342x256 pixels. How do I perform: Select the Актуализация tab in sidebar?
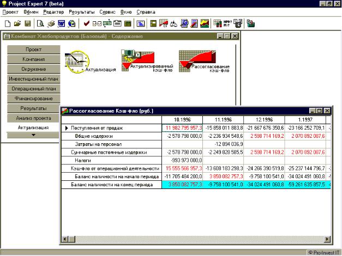tap(33, 127)
